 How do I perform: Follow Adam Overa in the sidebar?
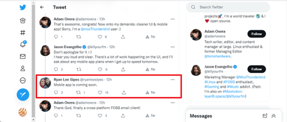[x=256, y=34]
